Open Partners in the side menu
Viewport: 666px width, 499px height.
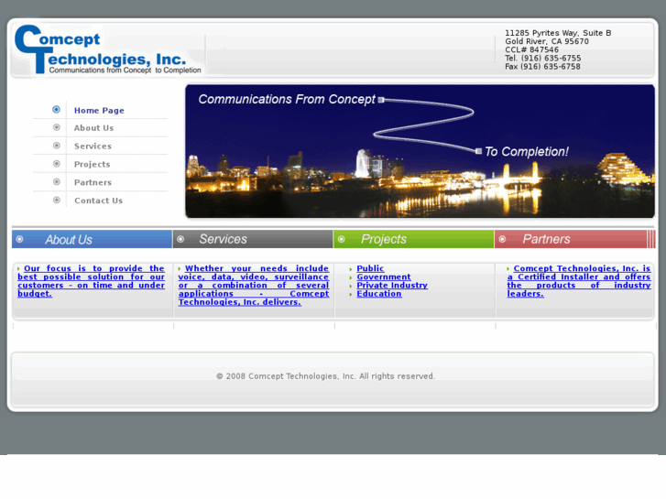click(93, 182)
